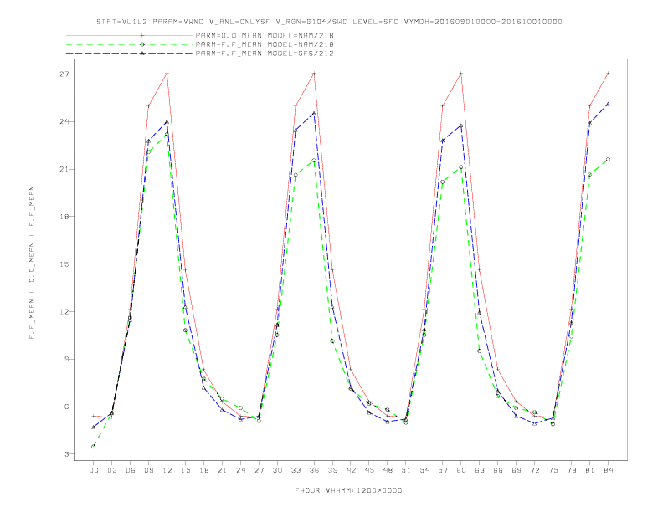Click green circle data point at hour 00
663x512 pixels.
94,446
